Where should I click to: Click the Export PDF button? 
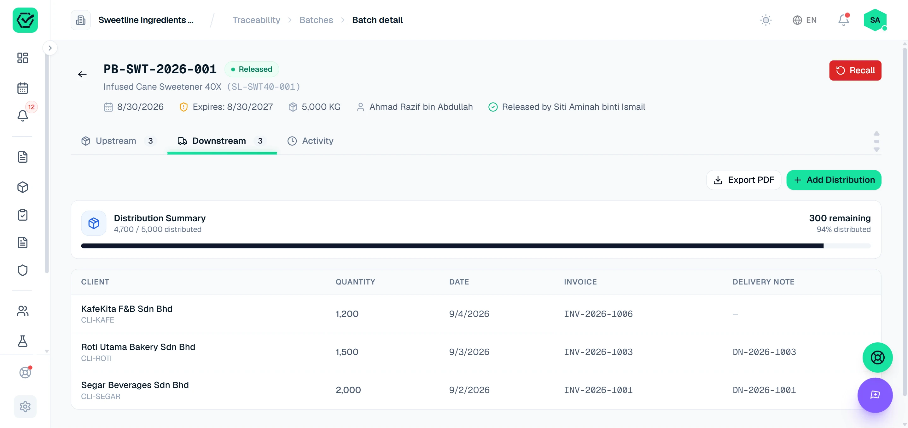(x=744, y=180)
